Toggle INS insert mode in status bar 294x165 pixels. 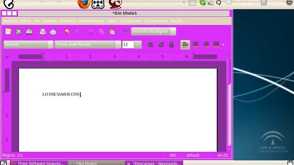click(x=173, y=155)
